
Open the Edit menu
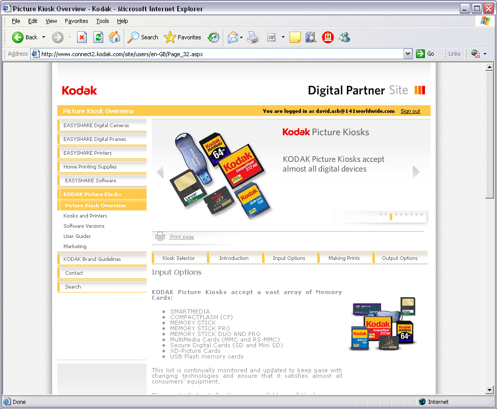click(x=33, y=21)
